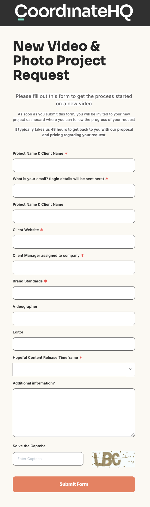Select the Brand Standards text field

pyautogui.click(x=74, y=293)
